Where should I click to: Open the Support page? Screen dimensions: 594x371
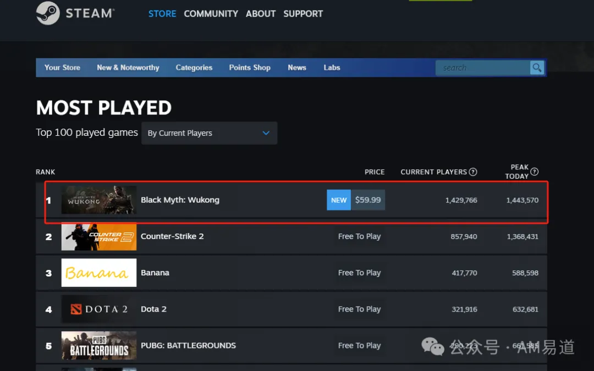[x=303, y=14]
